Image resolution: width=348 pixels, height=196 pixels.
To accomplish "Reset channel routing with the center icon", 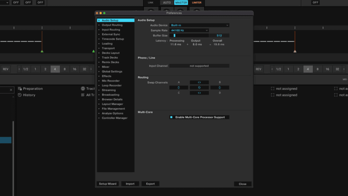I will pos(199,88).
